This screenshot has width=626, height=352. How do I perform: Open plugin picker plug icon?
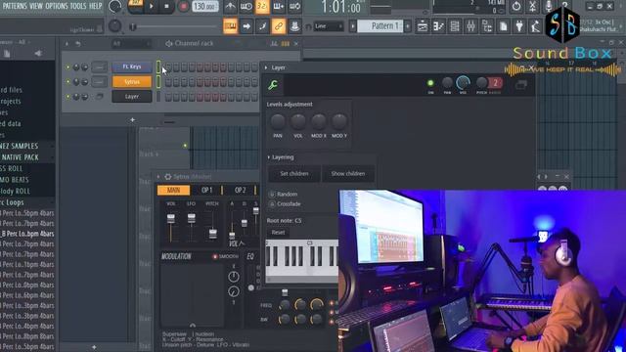[x=519, y=26]
